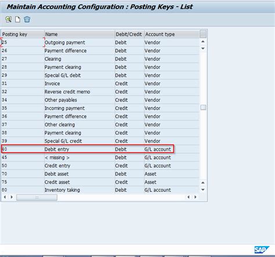Viewport: 275px width, 257px height.
Task: Click the left horizontal scroll left arrow
Action: (x=5, y=197)
